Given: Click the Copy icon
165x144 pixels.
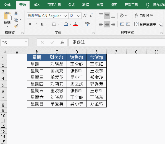Looking at the screenshot, I should [x=16, y=20].
